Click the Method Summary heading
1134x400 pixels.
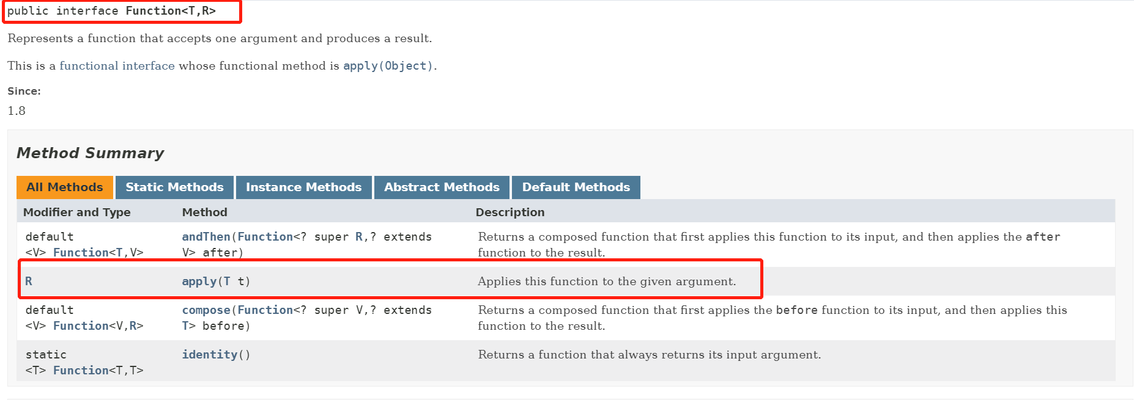90,153
